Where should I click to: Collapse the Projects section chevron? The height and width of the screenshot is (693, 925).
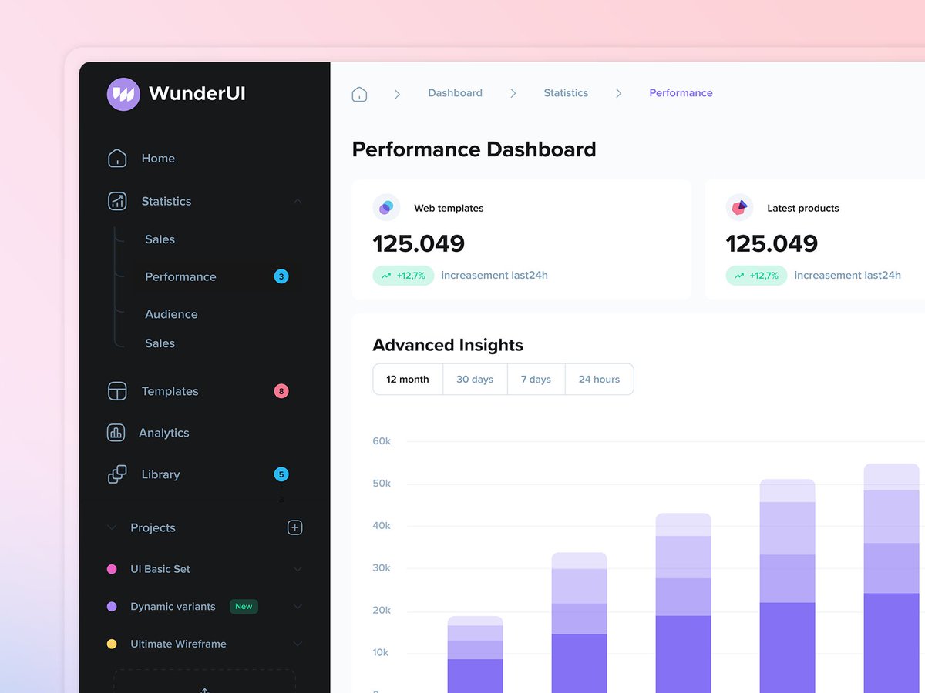tap(112, 527)
